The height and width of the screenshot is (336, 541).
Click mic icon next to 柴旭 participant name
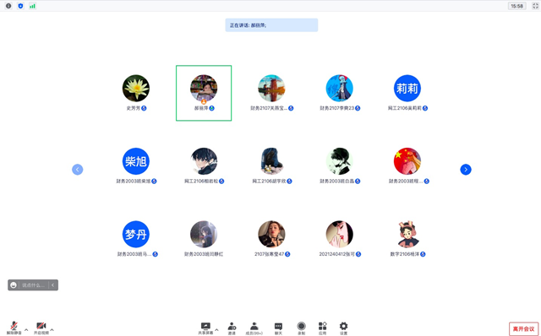154,182
